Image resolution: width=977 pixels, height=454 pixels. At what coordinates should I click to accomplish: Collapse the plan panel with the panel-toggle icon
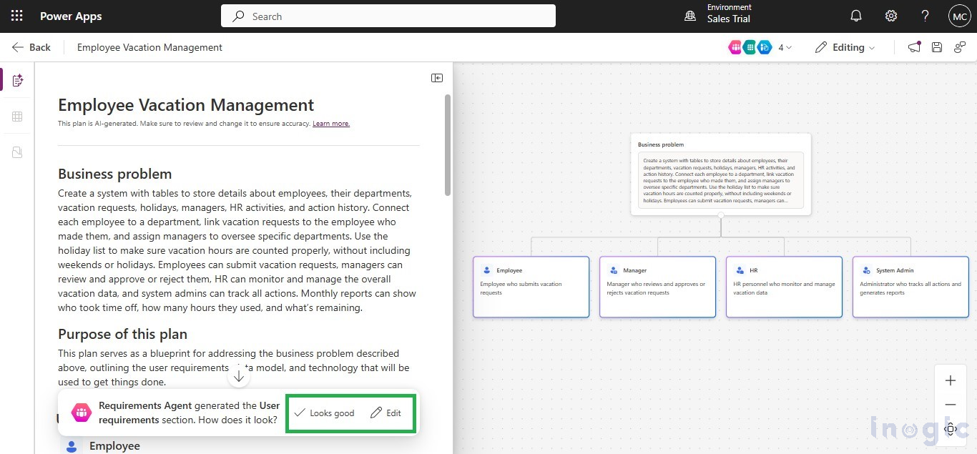(437, 78)
